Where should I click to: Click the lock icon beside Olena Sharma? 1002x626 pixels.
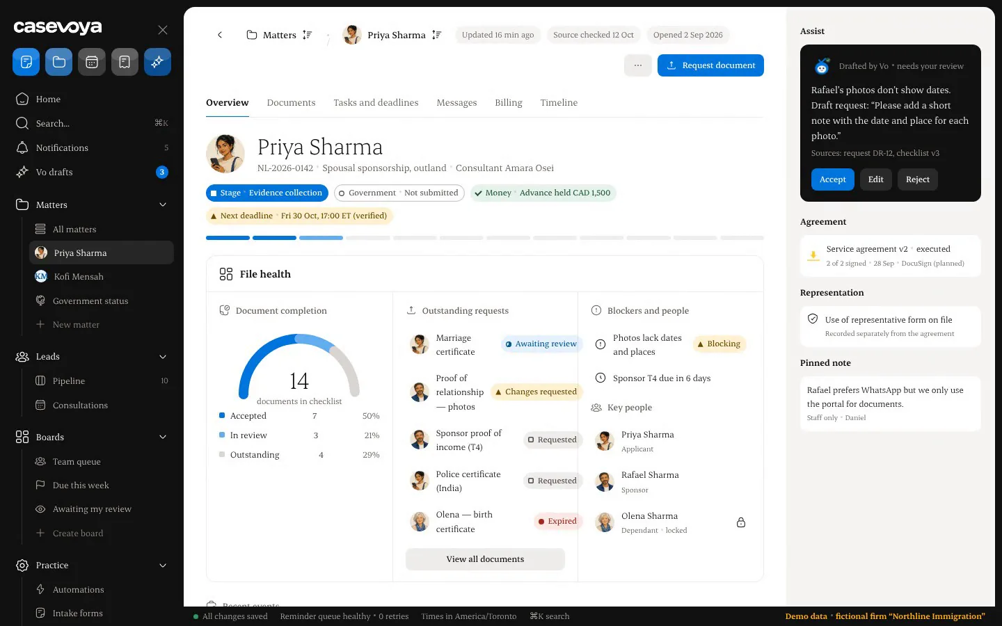click(x=741, y=522)
